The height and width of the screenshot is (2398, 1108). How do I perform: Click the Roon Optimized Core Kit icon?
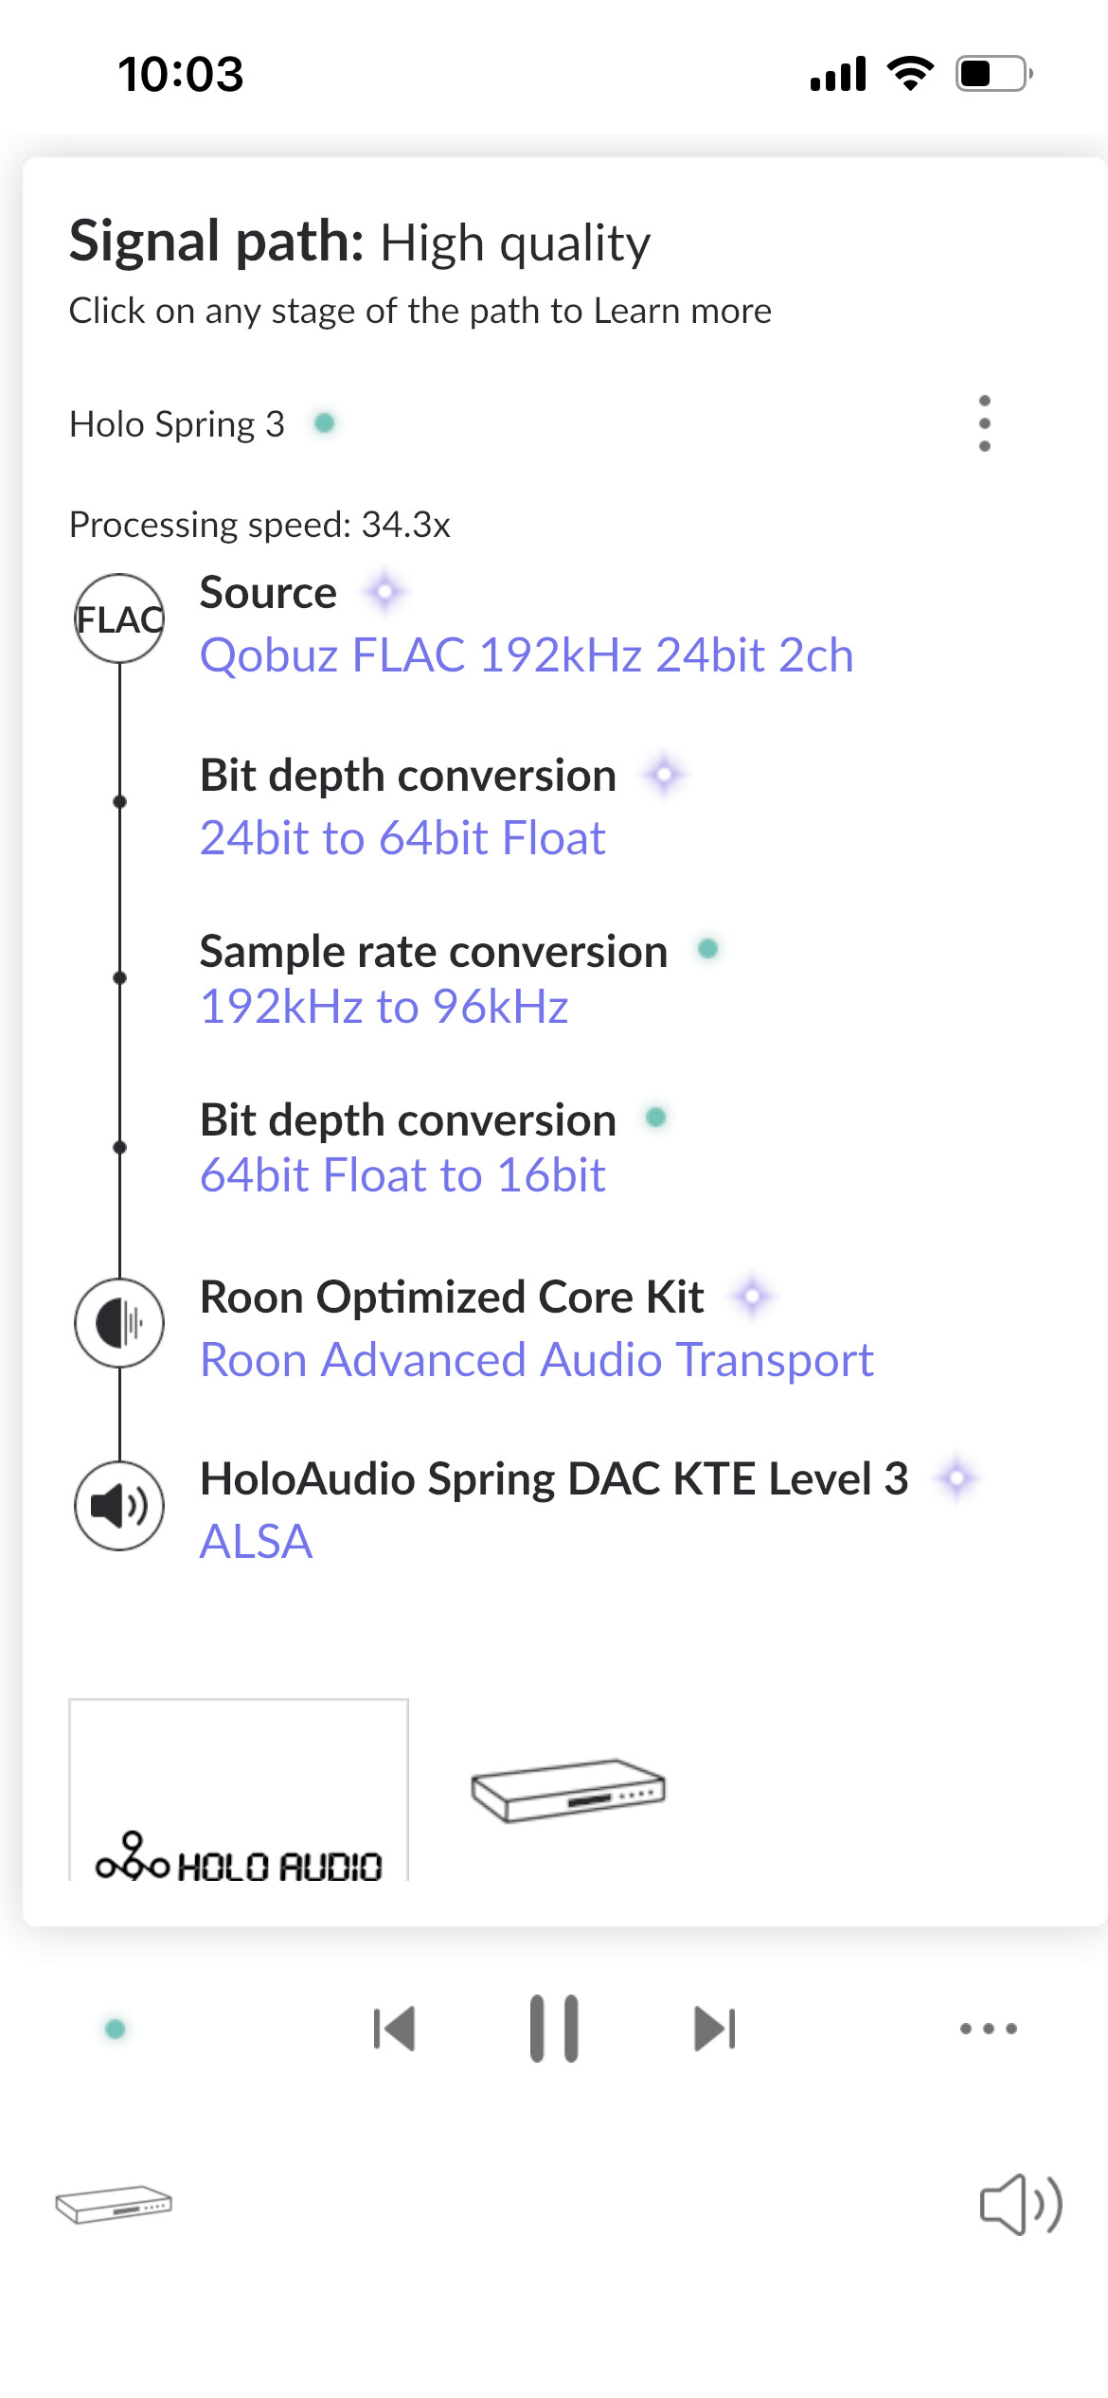coord(119,1323)
